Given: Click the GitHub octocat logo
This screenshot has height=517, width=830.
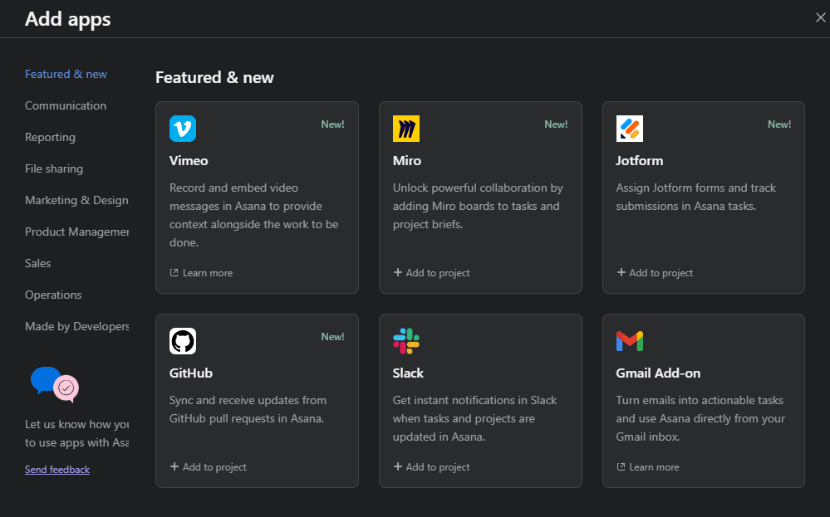Looking at the screenshot, I should pos(183,341).
